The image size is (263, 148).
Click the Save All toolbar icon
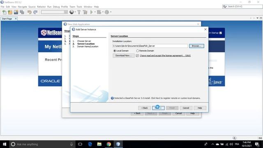tap(22, 12)
